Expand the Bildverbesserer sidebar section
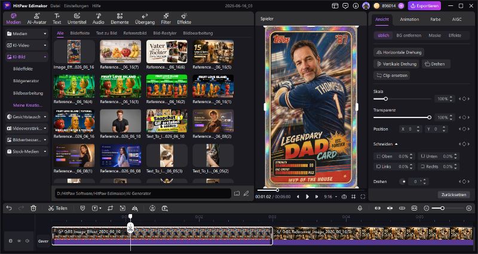The width and height of the screenshot is (478, 254). [27, 140]
